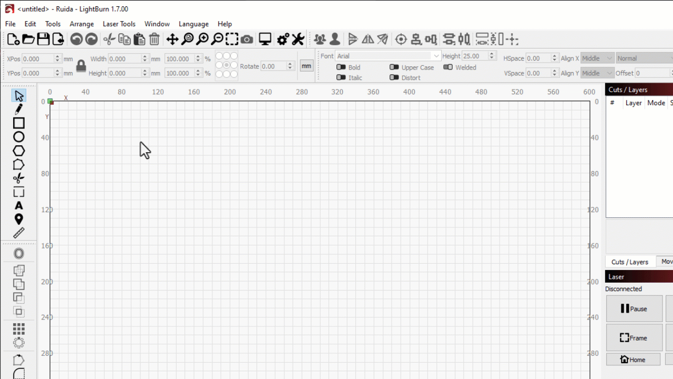The width and height of the screenshot is (673, 379).
Task: Open the Font dropdown list
Action: tap(388, 56)
